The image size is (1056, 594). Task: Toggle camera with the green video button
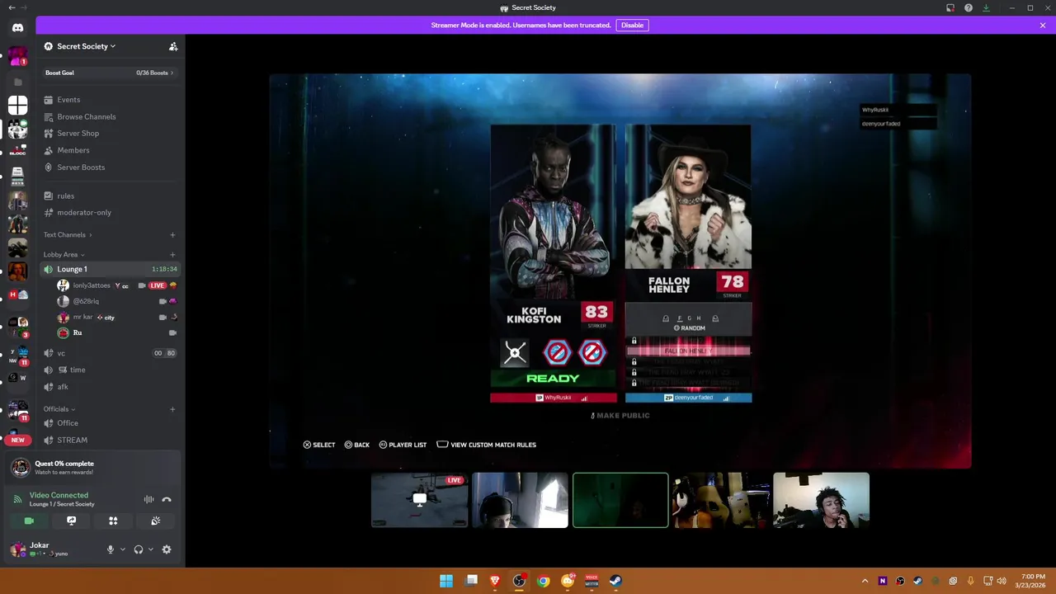click(x=29, y=521)
